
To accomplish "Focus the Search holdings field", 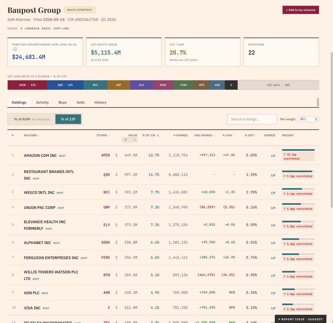I will click(252, 119).
